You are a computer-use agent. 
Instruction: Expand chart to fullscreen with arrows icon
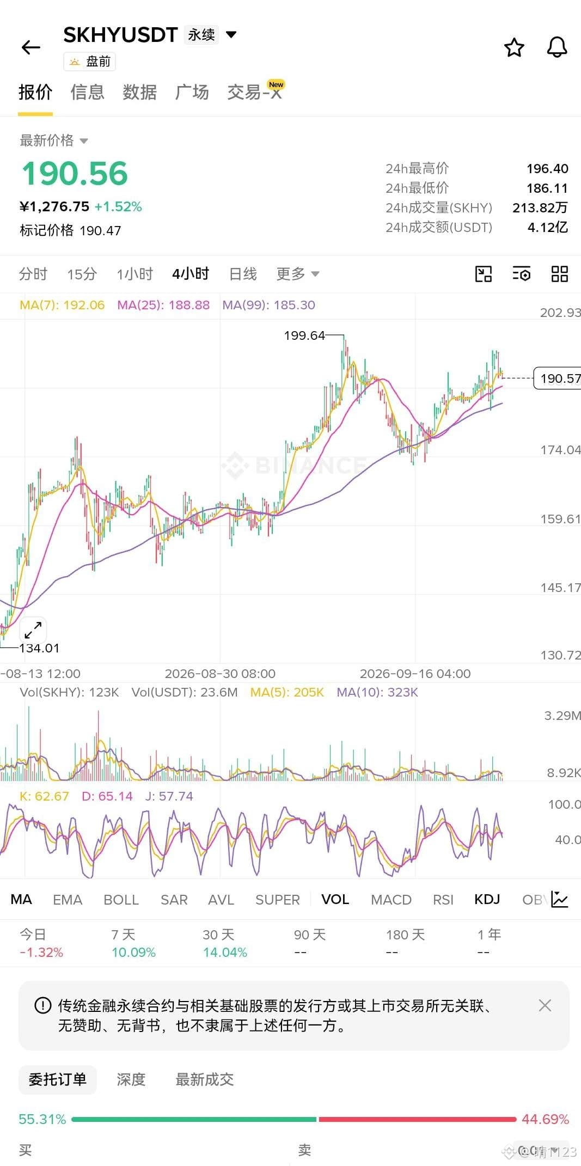[33, 630]
